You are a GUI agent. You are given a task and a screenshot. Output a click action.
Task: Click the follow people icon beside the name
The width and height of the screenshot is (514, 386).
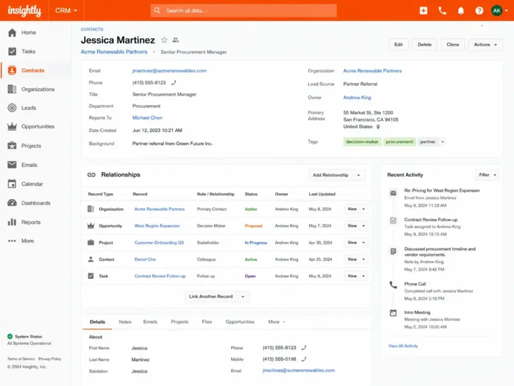[x=176, y=40]
